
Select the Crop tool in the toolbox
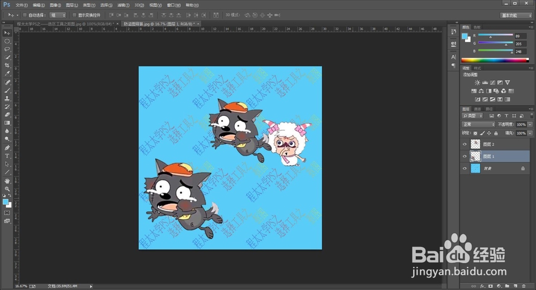point(7,65)
